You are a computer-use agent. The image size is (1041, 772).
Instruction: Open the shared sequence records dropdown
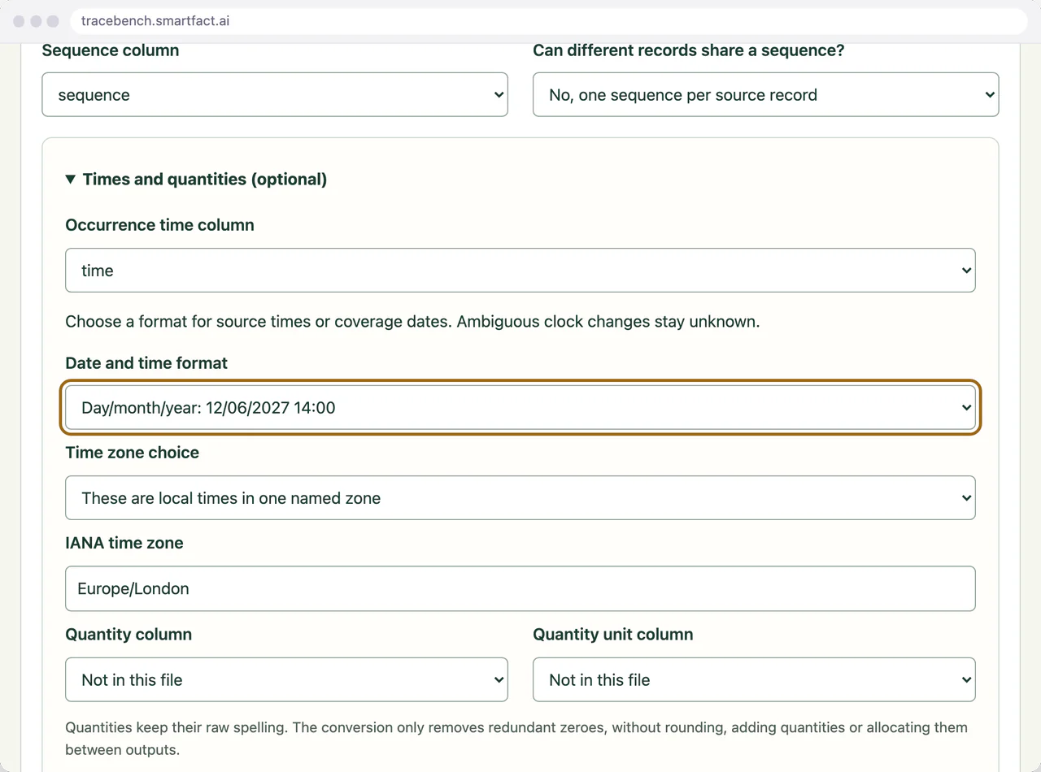pos(765,95)
